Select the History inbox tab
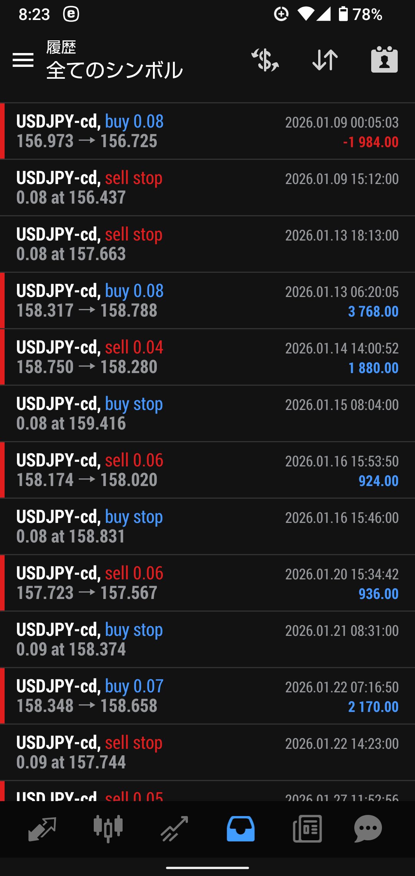This screenshot has height=876, width=415. (x=241, y=829)
